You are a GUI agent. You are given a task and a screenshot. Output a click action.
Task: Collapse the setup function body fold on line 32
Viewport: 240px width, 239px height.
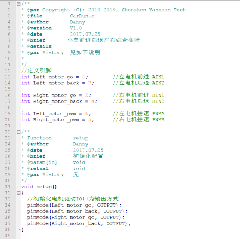(x=19, y=193)
